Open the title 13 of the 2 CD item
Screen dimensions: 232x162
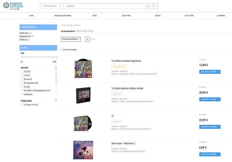[113, 116]
